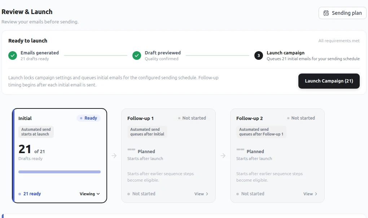This screenshot has width=368, height=218.
Task: Click the Initial drafts progress bar
Action: [x=60, y=172]
